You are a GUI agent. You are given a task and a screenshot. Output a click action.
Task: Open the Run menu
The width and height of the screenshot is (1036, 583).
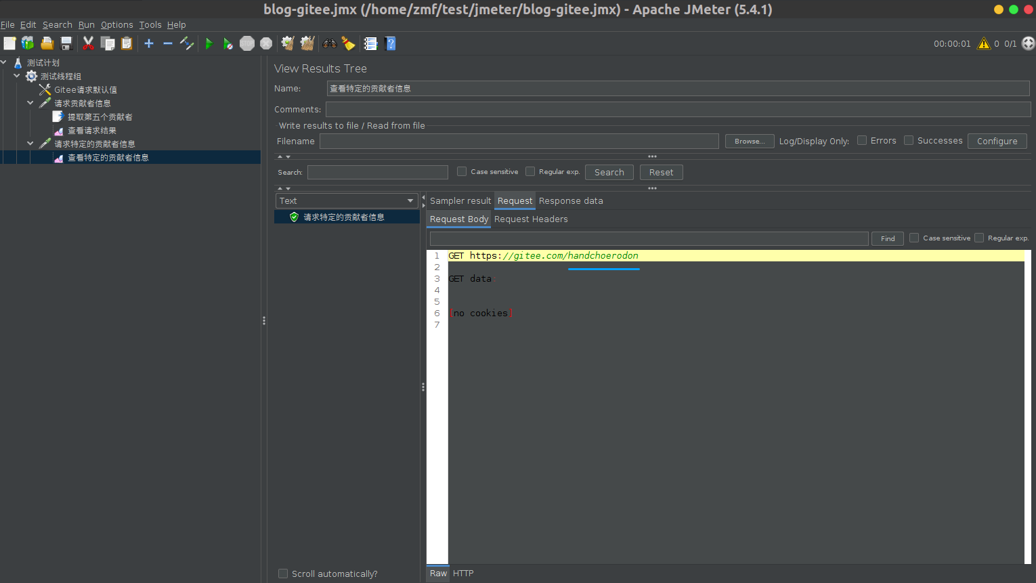(87, 24)
